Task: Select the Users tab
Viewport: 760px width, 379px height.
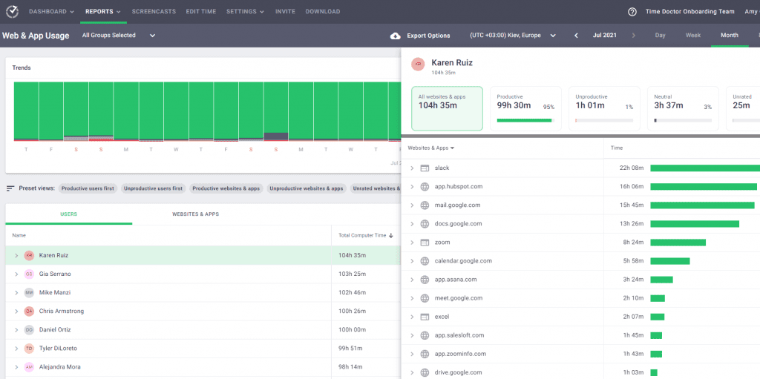Action: pos(68,214)
